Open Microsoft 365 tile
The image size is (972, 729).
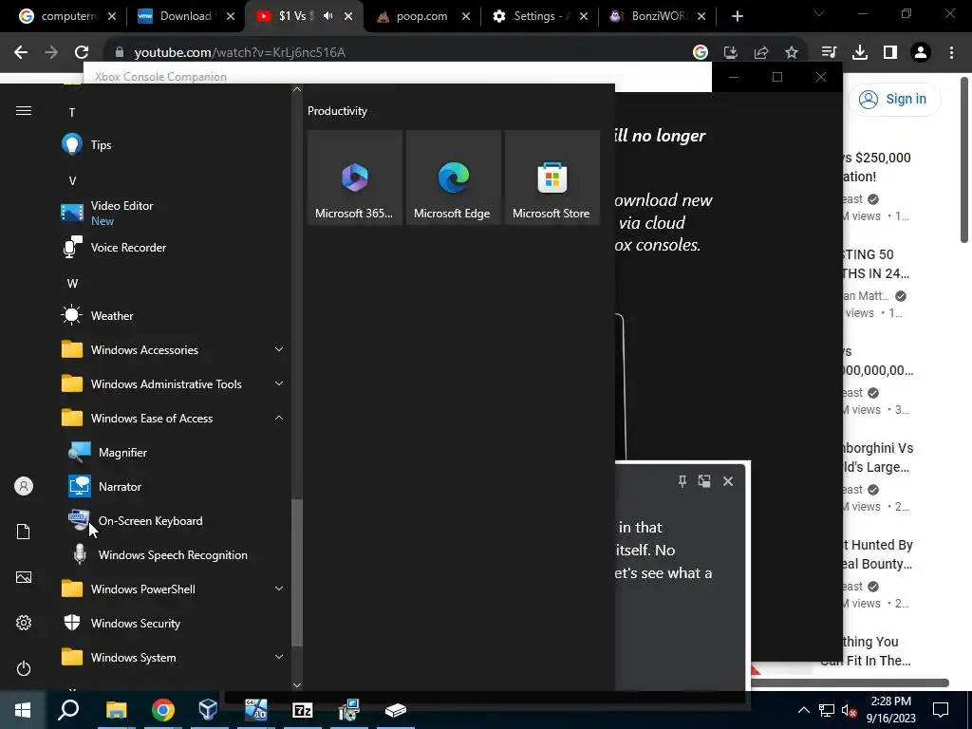(x=355, y=178)
